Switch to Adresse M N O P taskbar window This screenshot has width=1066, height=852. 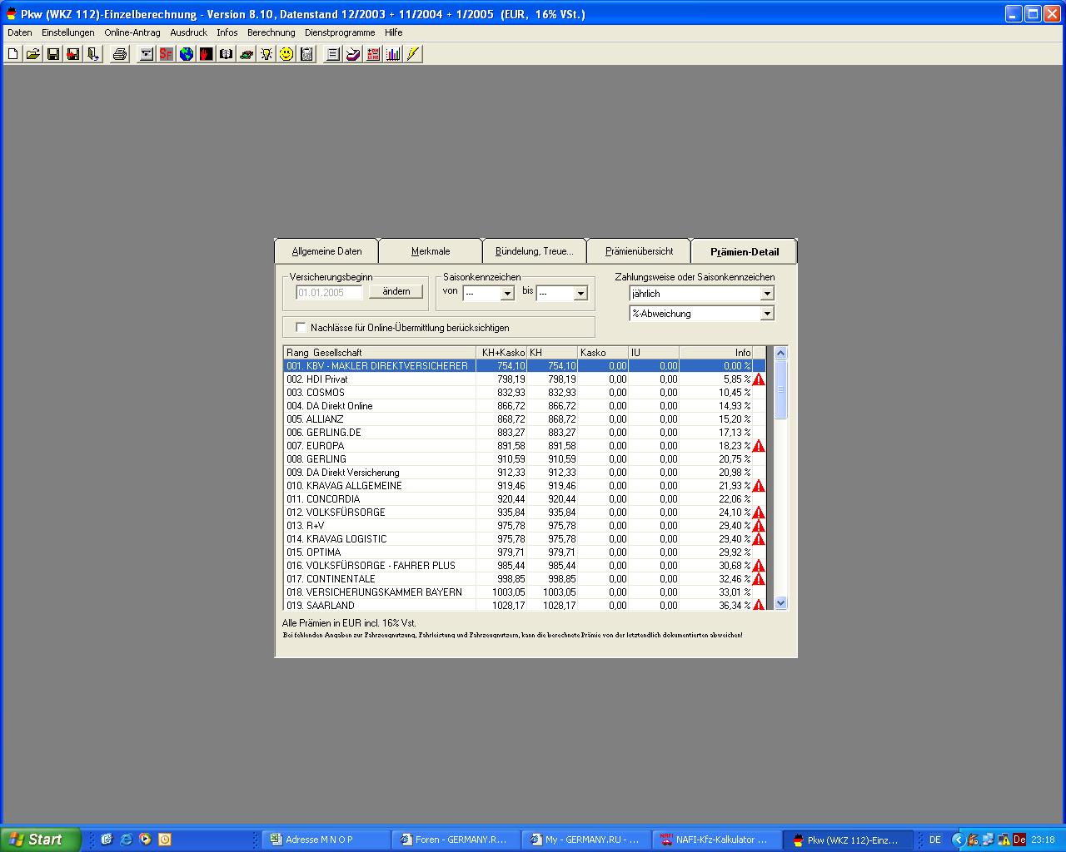[326, 840]
